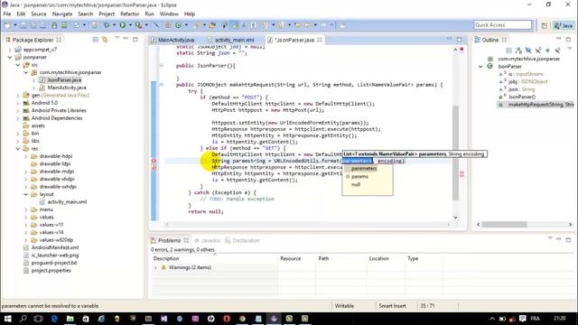Click the Save toolbar icon
The image size is (578, 325).
[23, 25]
